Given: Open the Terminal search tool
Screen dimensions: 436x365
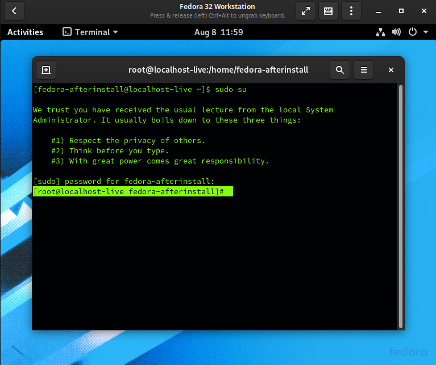Looking at the screenshot, I should [x=340, y=70].
